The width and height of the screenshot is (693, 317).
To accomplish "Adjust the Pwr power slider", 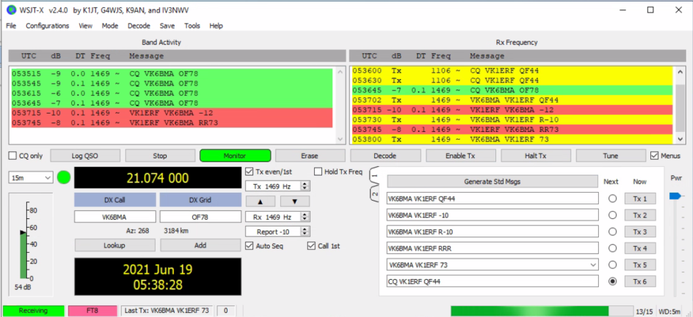I will (x=675, y=196).
